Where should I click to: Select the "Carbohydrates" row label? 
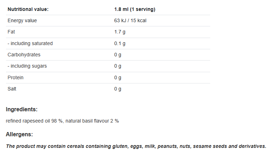click(x=24, y=55)
